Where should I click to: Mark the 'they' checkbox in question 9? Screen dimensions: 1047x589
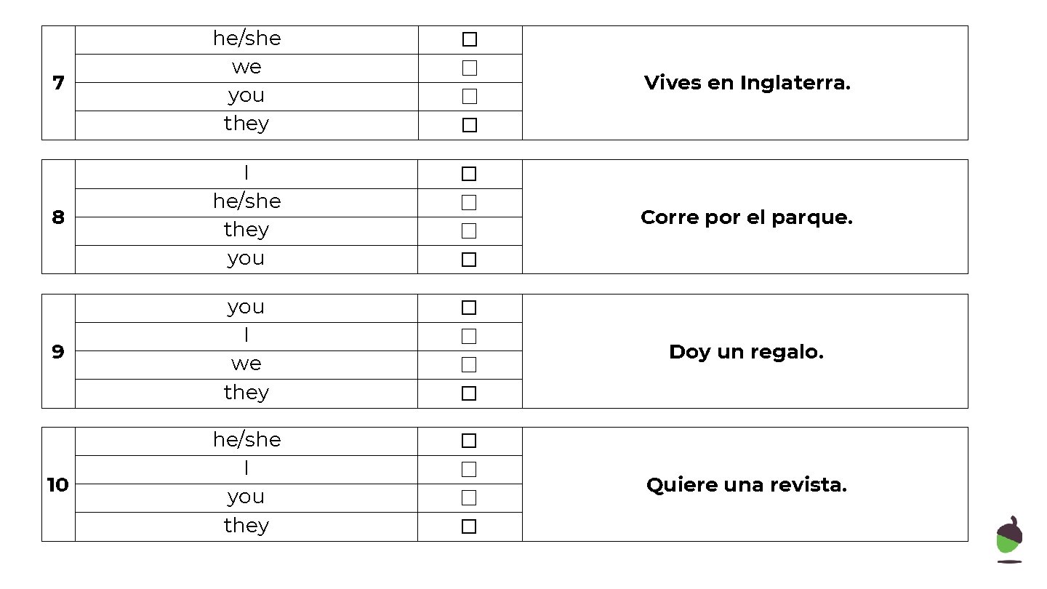469,393
